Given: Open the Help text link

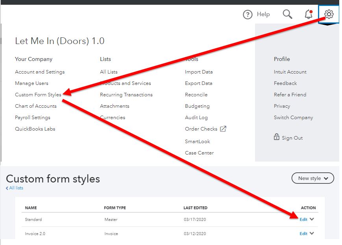Looking at the screenshot, I should point(263,14).
